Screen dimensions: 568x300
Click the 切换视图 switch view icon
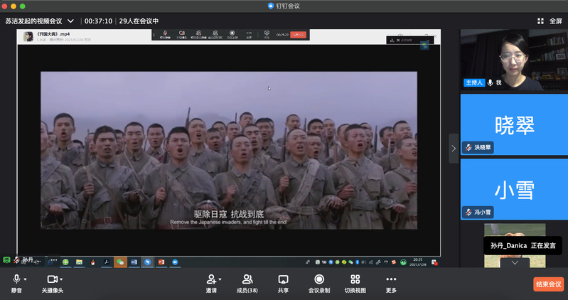tap(355, 279)
